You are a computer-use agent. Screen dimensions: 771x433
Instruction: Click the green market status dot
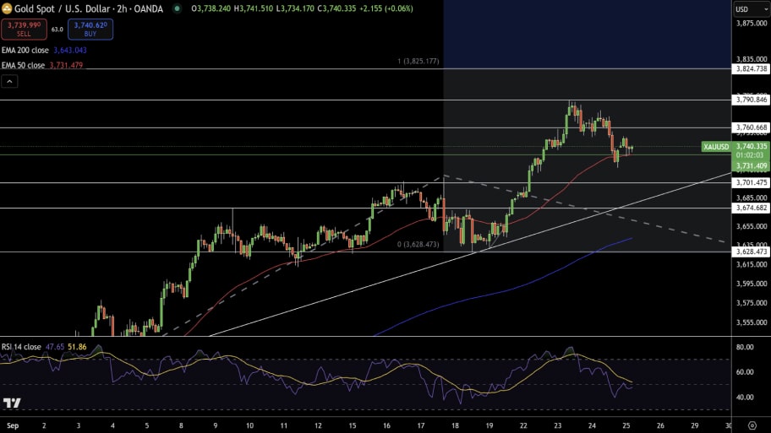(177, 8)
